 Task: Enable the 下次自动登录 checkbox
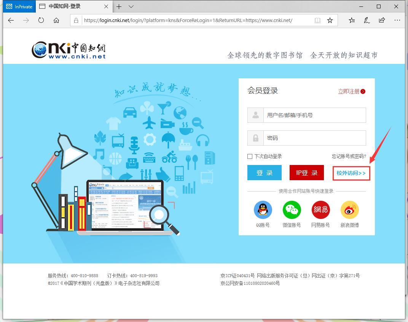[x=250, y=156]
